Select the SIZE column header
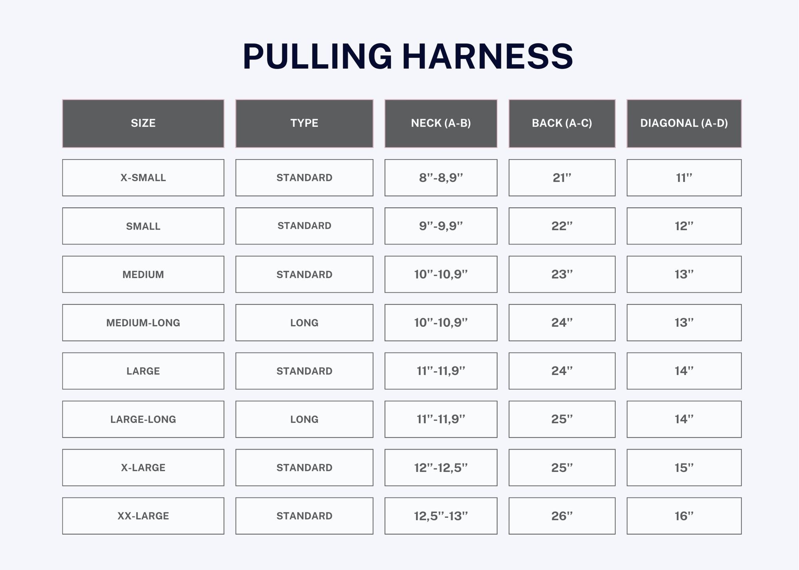This screenshot has height=570, width=799. (x=143, y=123)
